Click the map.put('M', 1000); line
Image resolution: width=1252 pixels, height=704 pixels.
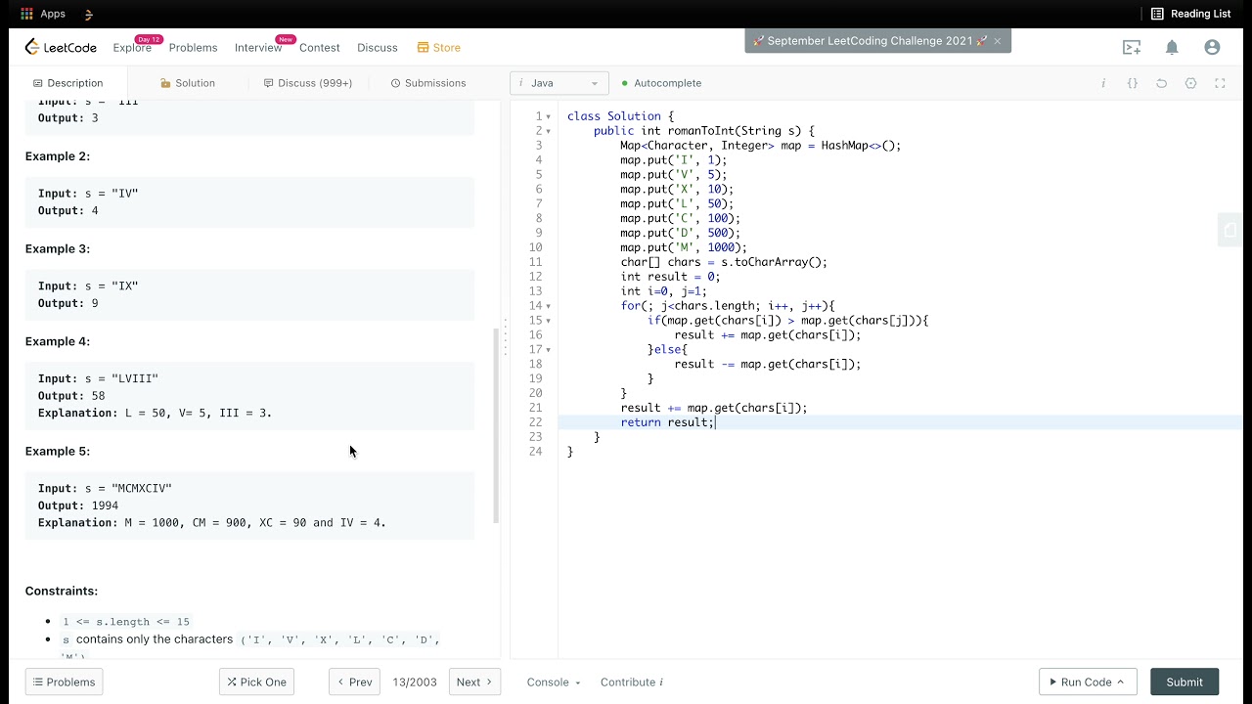coord(684,247)
